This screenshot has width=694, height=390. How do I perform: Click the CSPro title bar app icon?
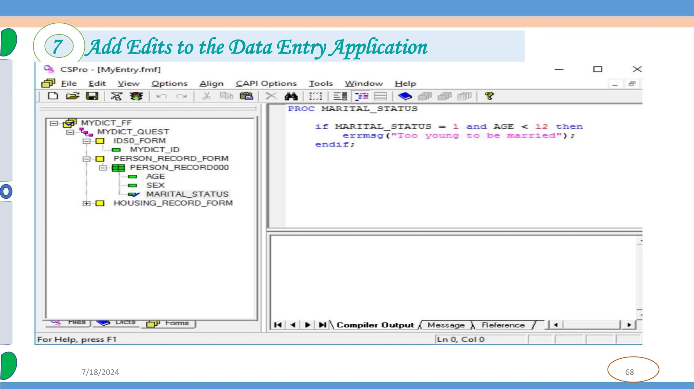pos(49,69)
